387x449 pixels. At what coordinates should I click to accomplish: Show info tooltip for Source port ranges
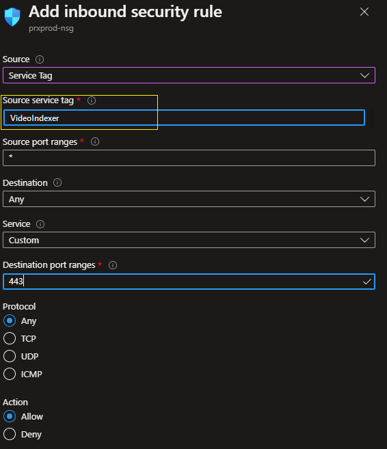pos(95,141)
